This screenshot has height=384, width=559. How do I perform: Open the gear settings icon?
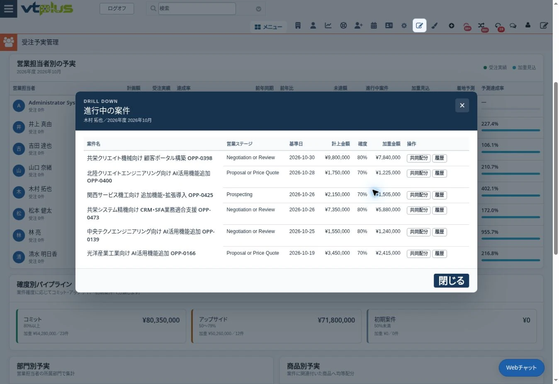[404, 26]
